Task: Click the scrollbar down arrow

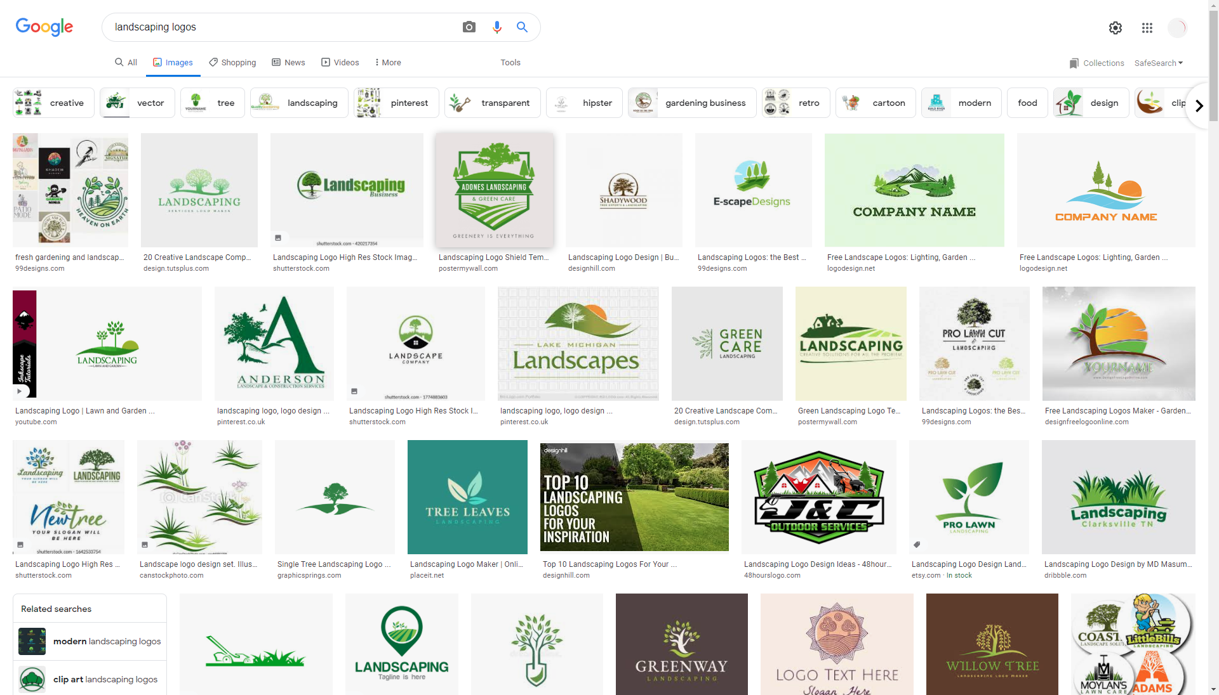Action: point(1213,690)
